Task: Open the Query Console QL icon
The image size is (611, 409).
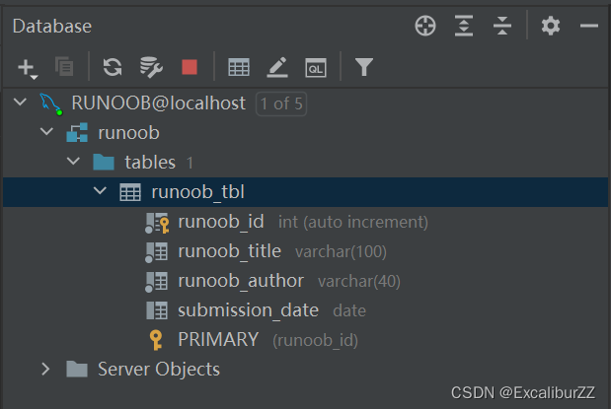Action: (315, 68)
